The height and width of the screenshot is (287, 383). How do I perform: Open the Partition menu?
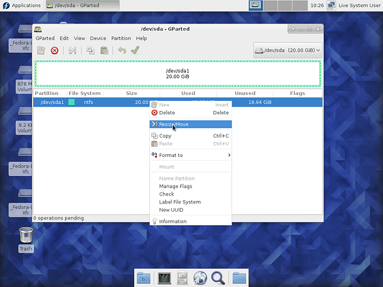pyautogui.click(x=121, y=38)
